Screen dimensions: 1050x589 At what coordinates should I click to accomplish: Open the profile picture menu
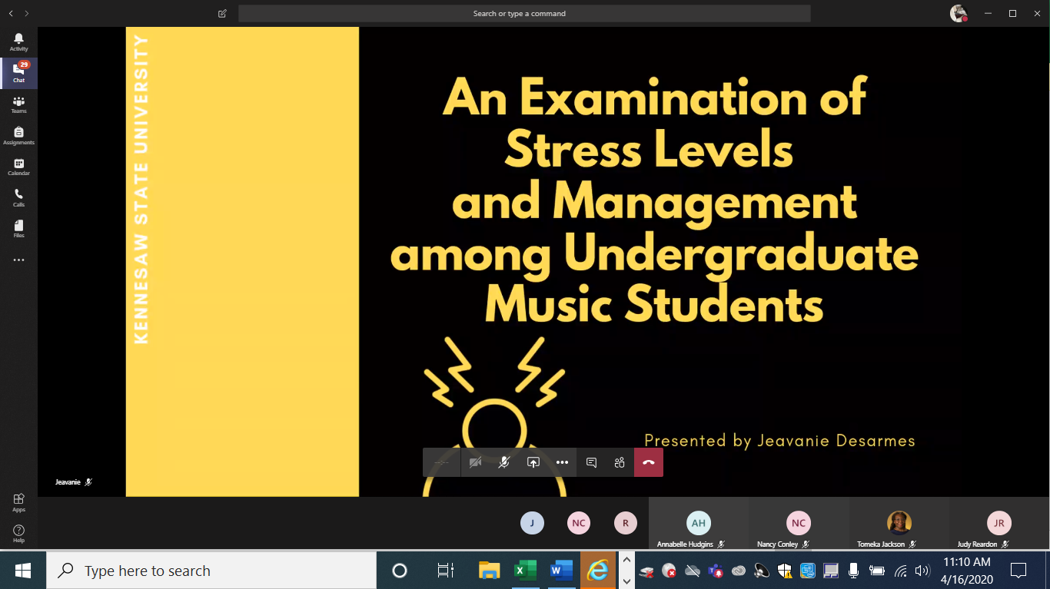coord(958,13)
